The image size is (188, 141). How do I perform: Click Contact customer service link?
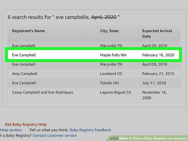coord(54,136)
